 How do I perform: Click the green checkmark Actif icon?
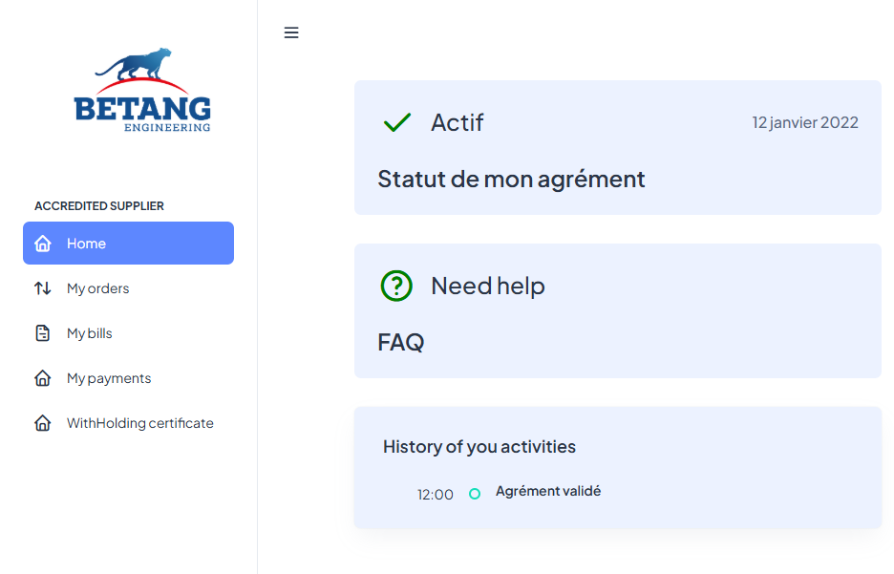click(396, 122)
